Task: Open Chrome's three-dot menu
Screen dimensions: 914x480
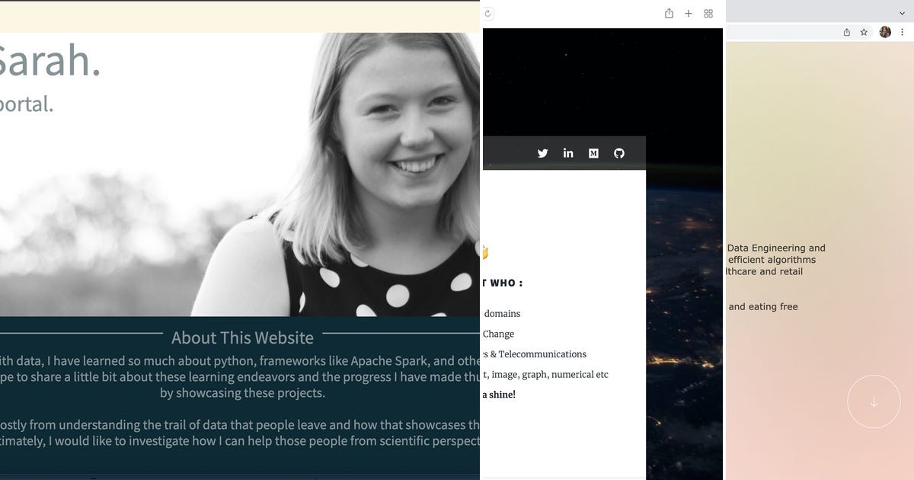Action: coord(903,32)
